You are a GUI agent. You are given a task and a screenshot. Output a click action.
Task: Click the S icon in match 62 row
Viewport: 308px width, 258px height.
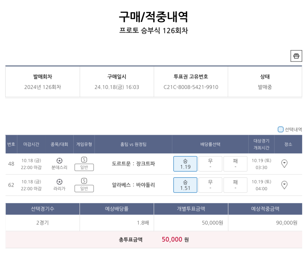(x=84, y=181)
